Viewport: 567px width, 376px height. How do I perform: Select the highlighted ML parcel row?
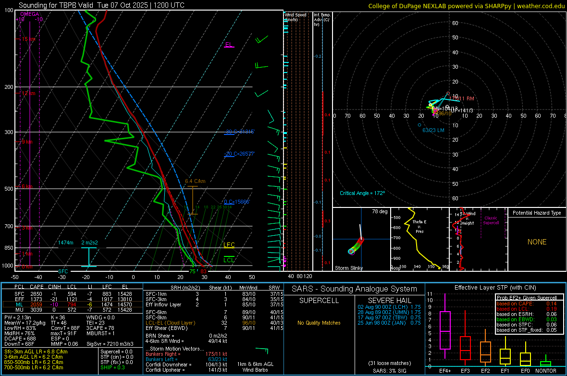(x=72, y=304)
